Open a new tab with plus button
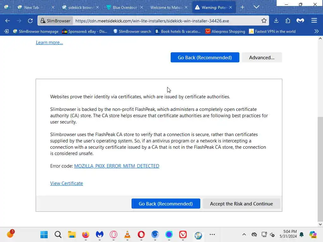Image resolution: width=323 pixels, height=242 pixels. [243, 7]
